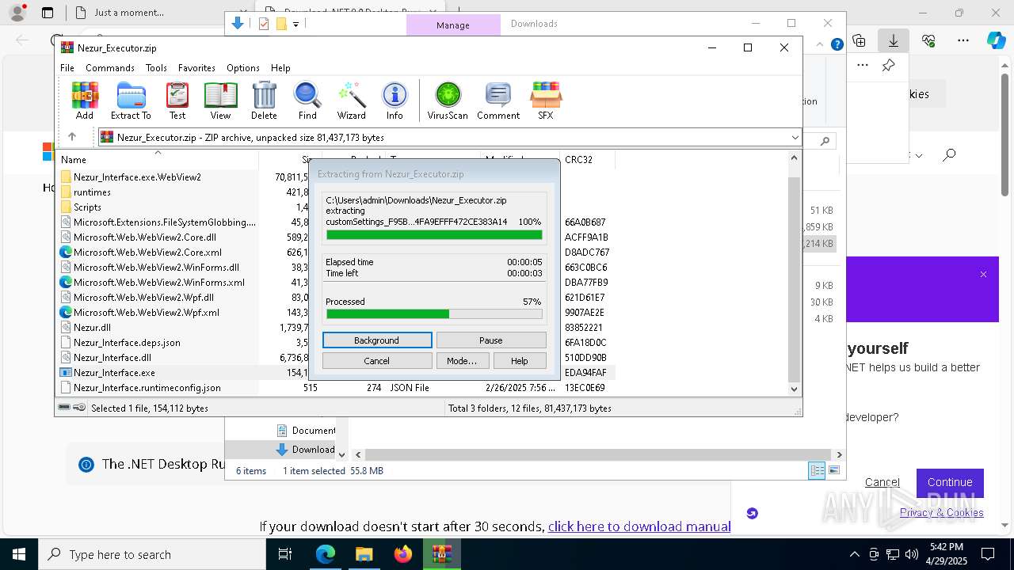1014x570 pixels.
Task: Open the archive Comment tool
Action: click(x=498, y=101)
